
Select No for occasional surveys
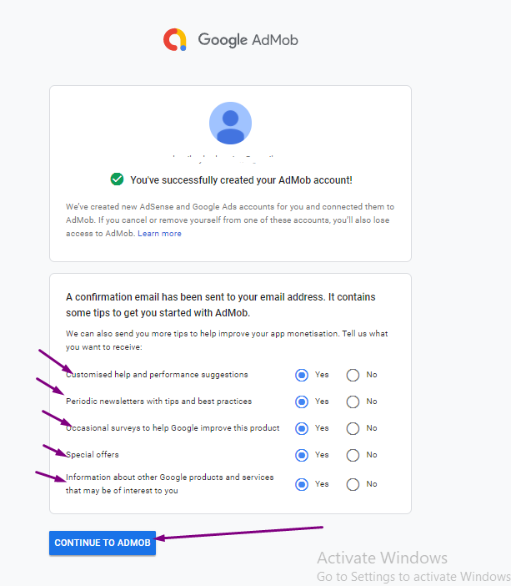(x=353, y=428)
